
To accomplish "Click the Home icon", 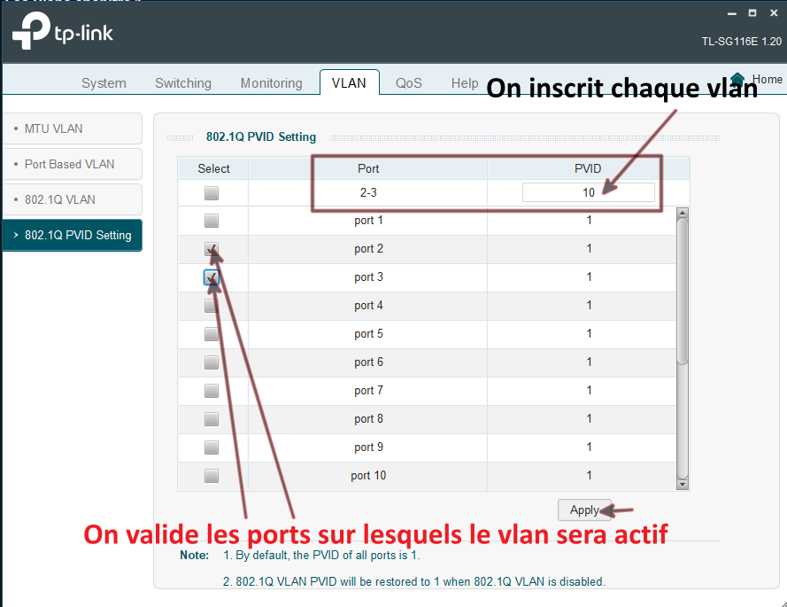I will tap(737, 80).
